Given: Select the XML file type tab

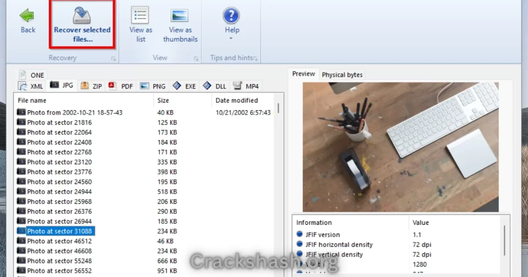Looking at the screenshot, I should [x=31, y=86].
